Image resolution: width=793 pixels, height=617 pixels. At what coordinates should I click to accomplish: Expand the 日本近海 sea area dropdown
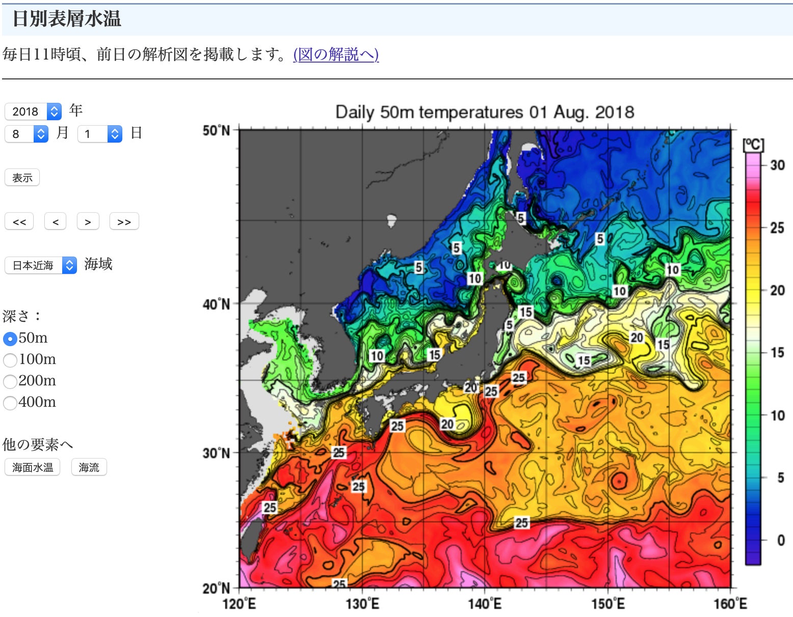40,265
